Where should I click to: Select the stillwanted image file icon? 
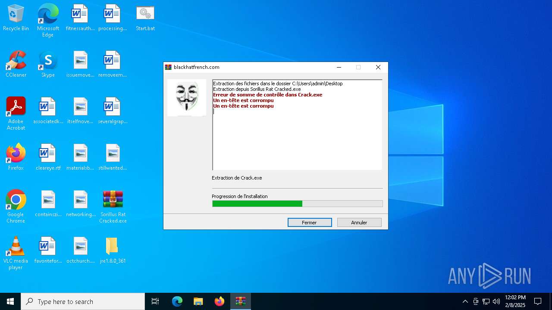[113, 158]
